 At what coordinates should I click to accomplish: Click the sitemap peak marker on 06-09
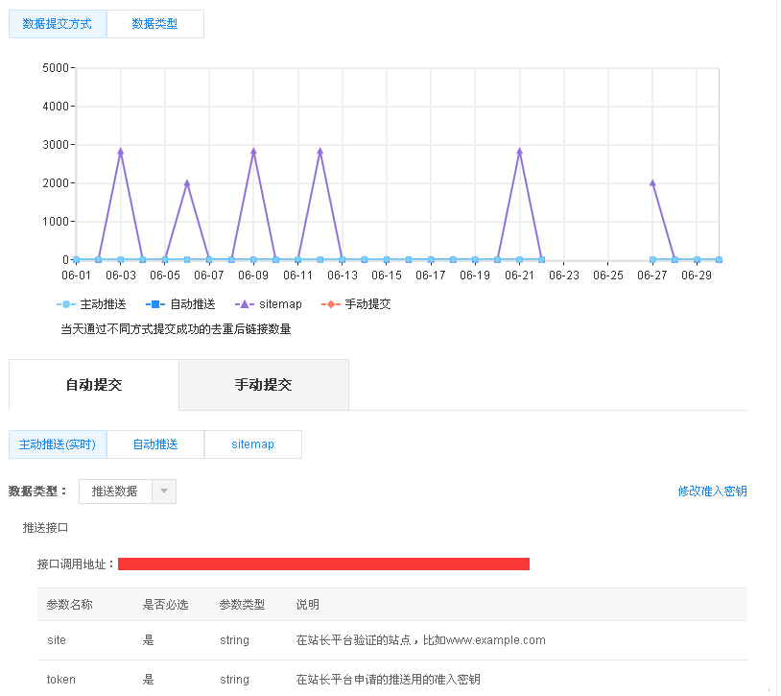[x=253, y=151]
